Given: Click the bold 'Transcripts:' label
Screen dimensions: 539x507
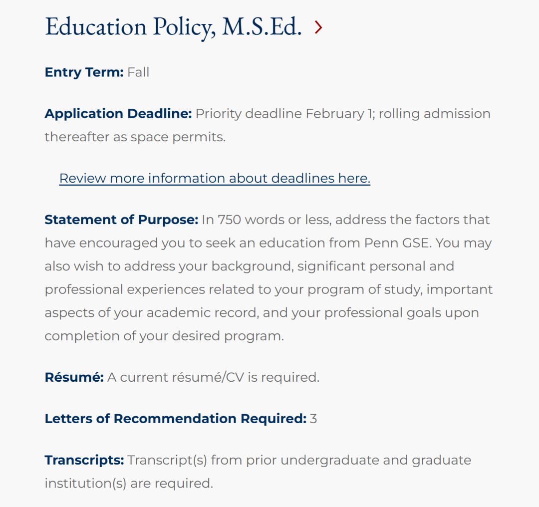Looking at the screenshot, I should pyautogui.click(x=84, y=460).
